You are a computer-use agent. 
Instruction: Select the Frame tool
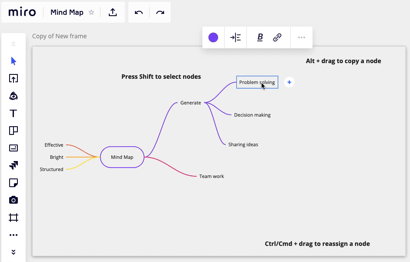(x=13, y=218)
